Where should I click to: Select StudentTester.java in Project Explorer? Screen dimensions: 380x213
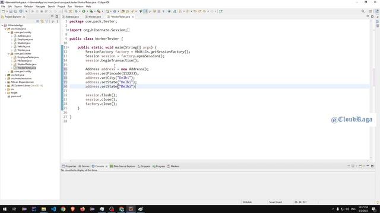coord(27,64)
